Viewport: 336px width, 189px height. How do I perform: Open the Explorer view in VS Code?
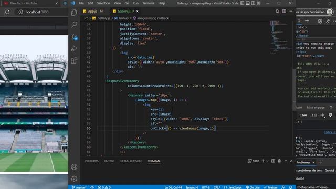click(x=74, y=13)
